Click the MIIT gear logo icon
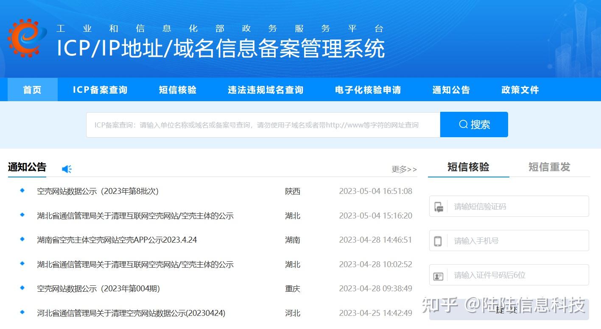The width and height of the screenshot is (601, 329). [27, 38]
